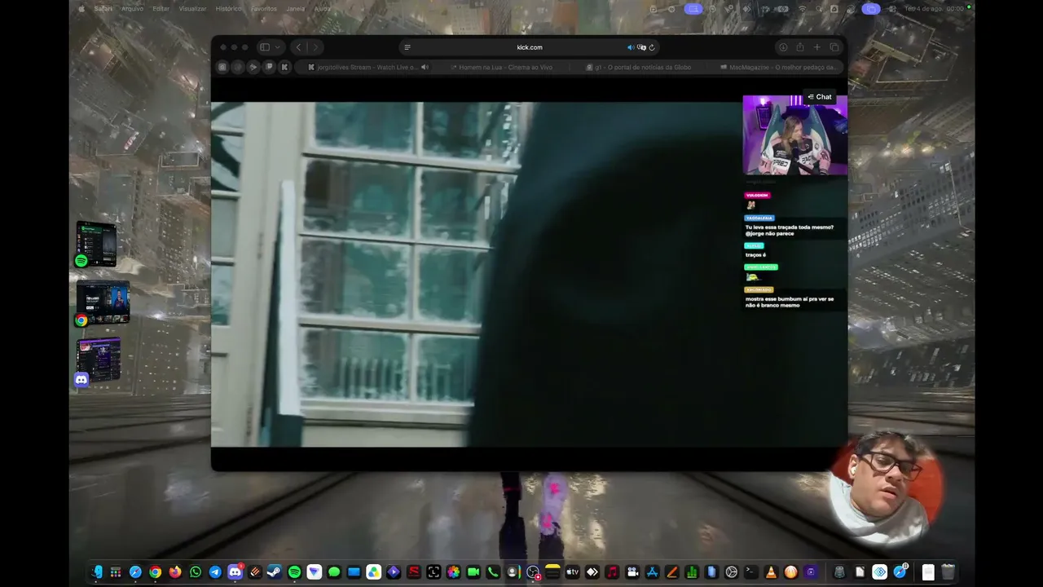Select the Spotify window in Stage Manager
The image size is (1043, 587).
point(96,244)
